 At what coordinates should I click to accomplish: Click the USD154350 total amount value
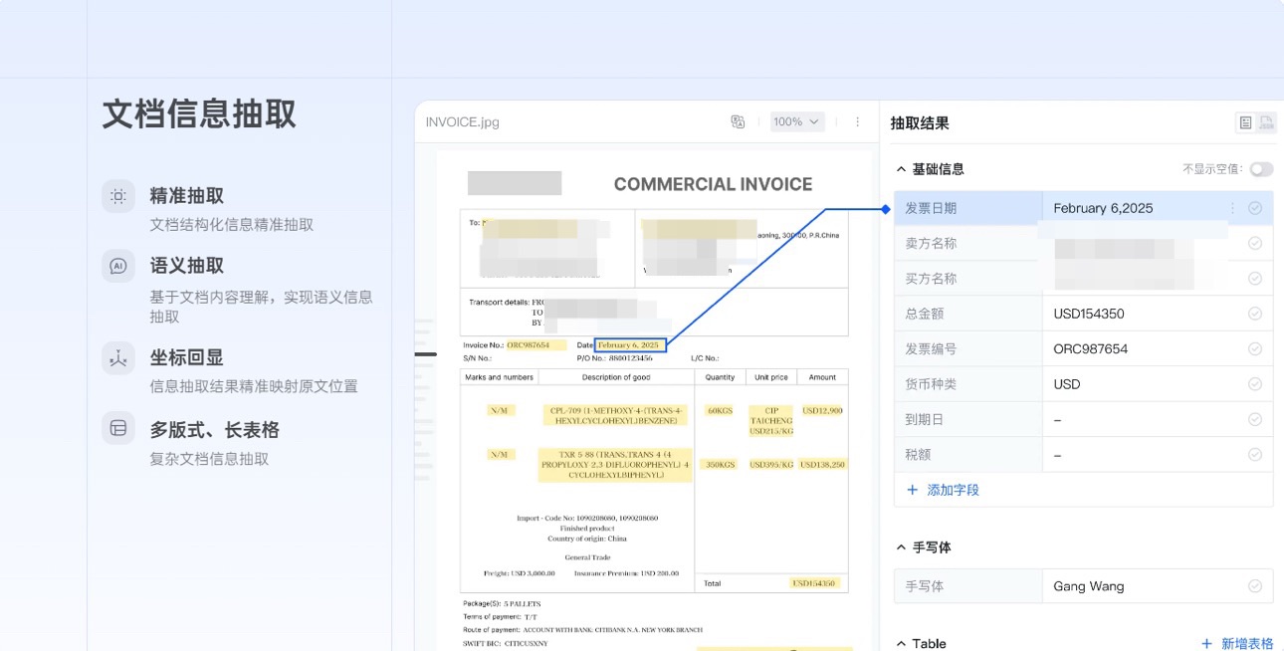(x=1089, y=314)
